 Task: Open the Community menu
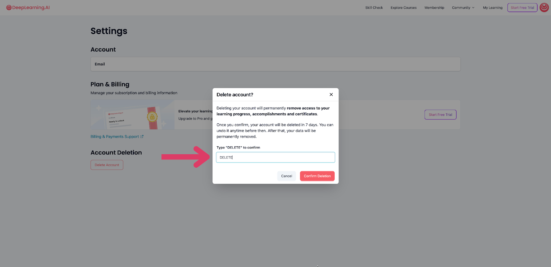(x=461, y=8)
